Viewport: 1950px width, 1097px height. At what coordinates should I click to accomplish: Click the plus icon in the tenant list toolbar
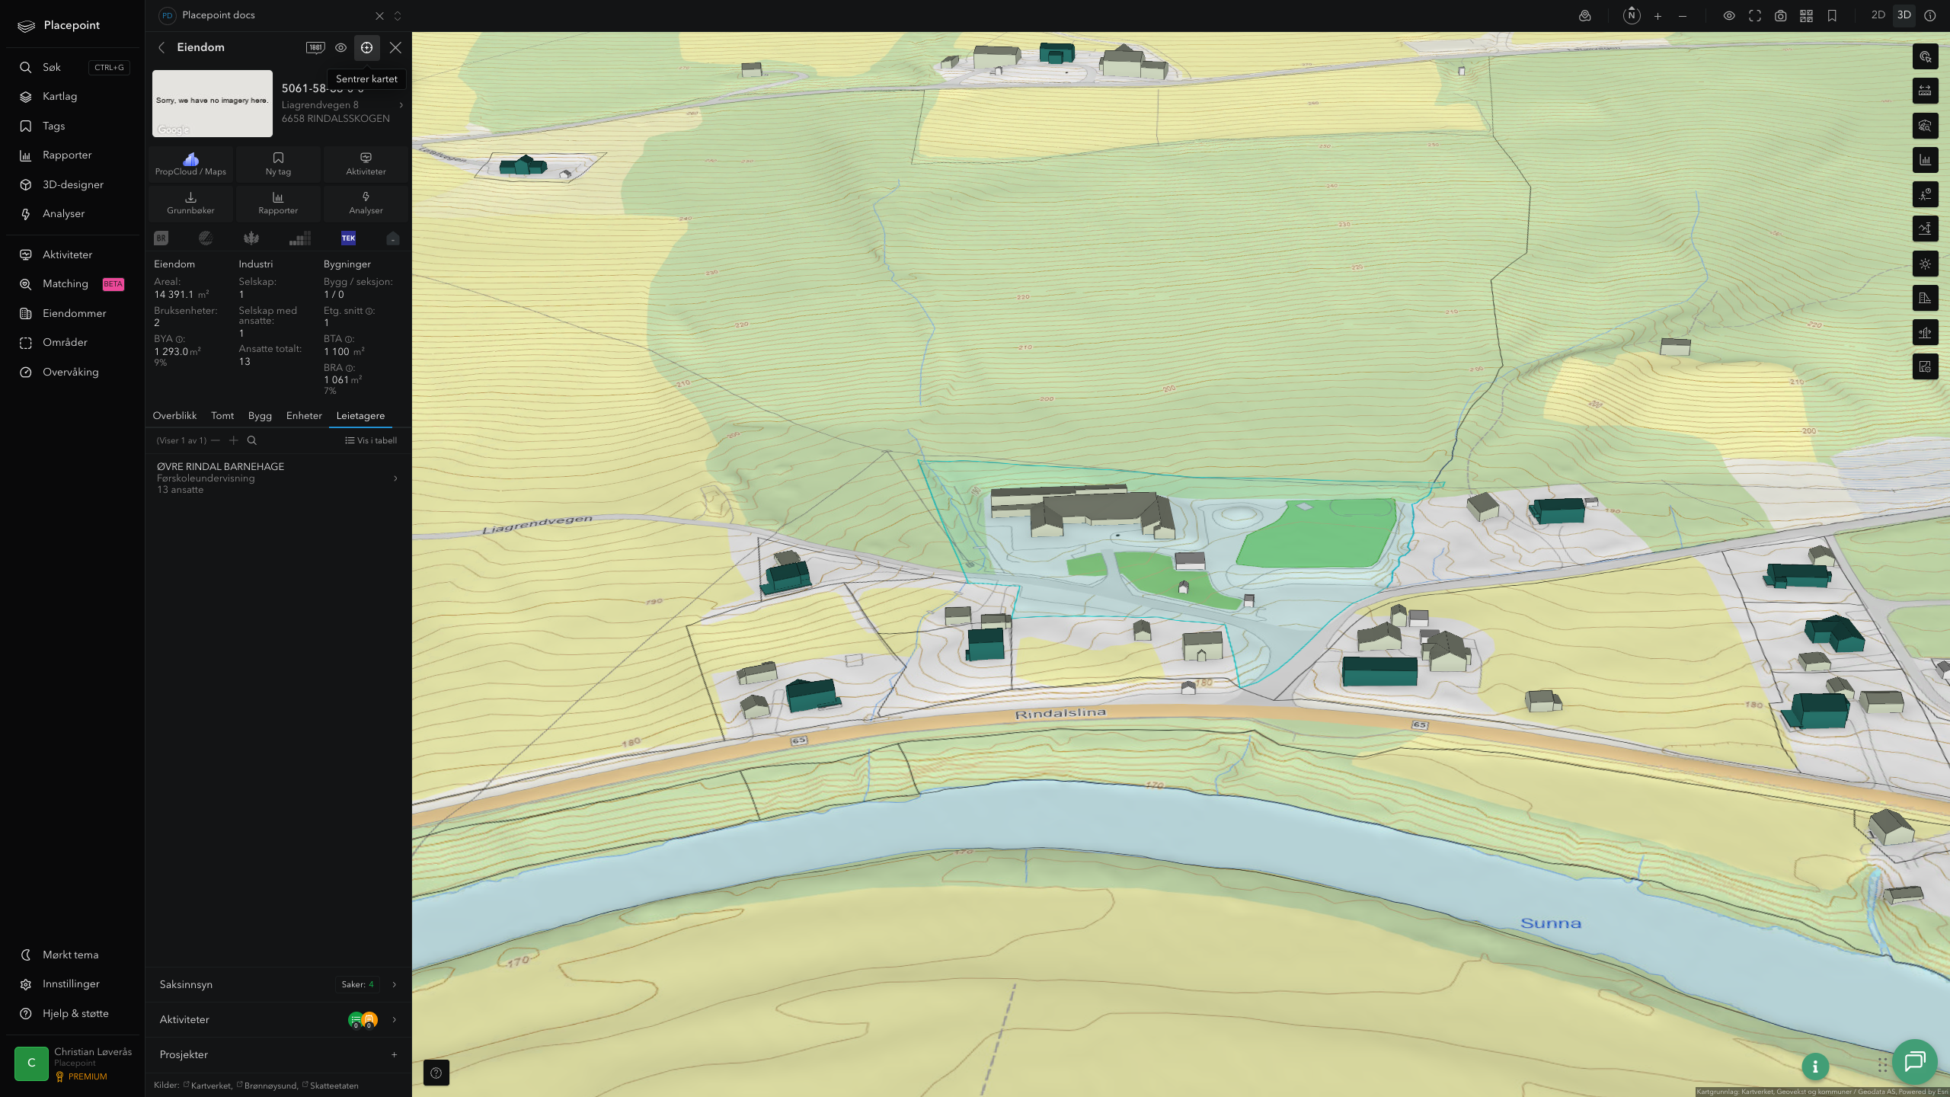[x=234, y=440]
